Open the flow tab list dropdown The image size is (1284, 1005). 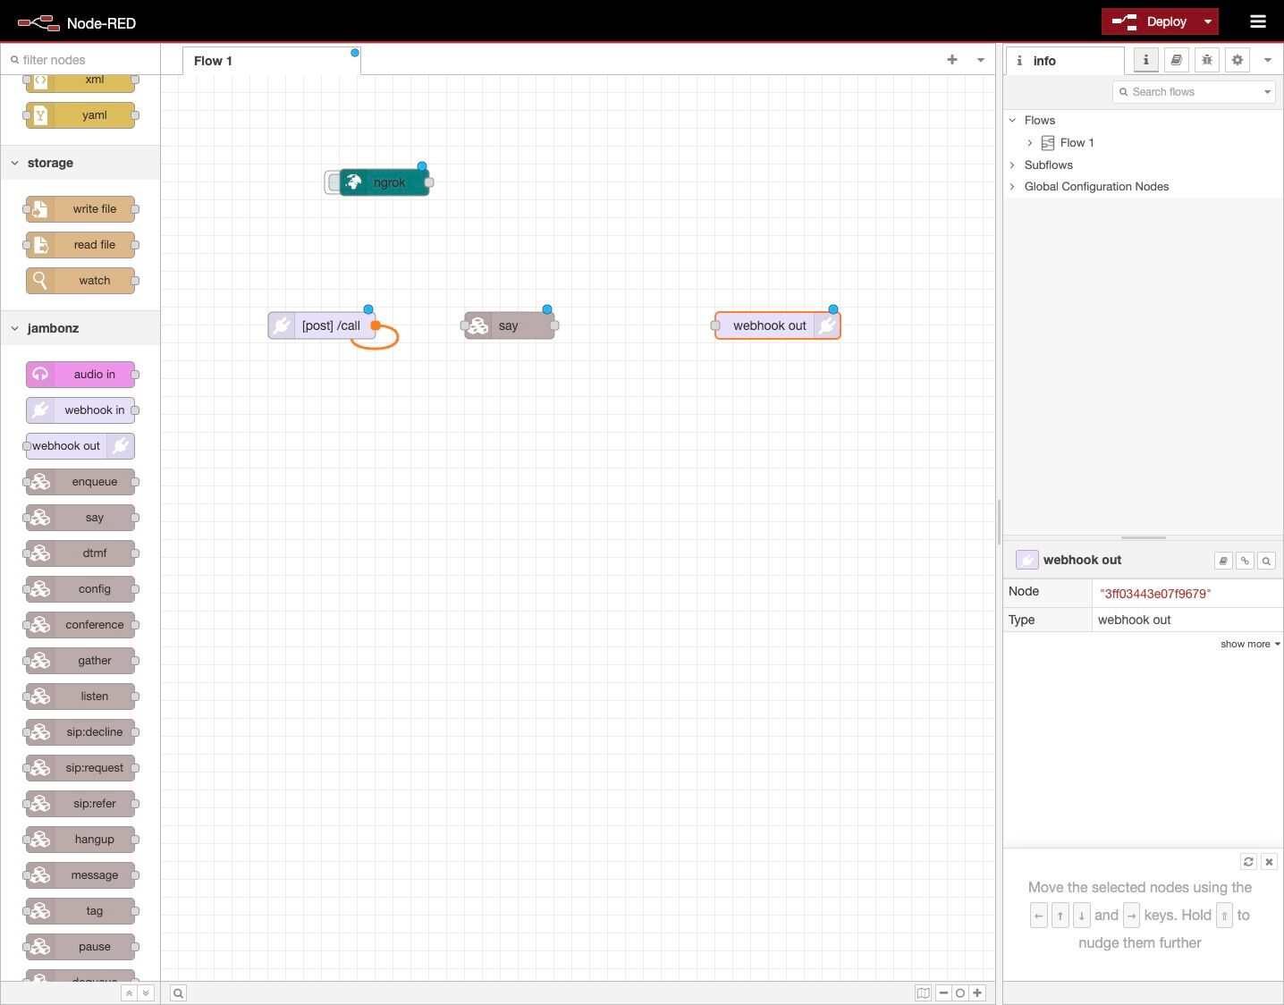click(x=981, y=60)
